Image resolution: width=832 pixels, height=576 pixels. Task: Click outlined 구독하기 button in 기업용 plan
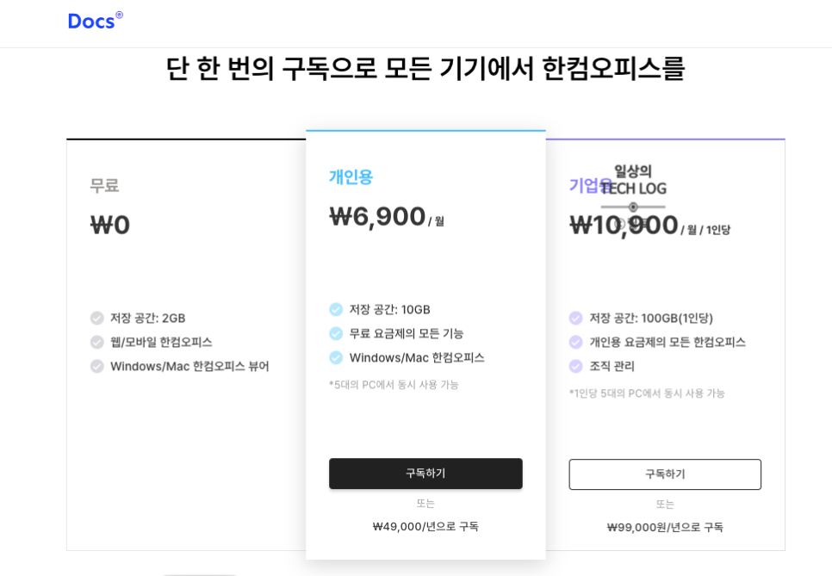(665, 474)
